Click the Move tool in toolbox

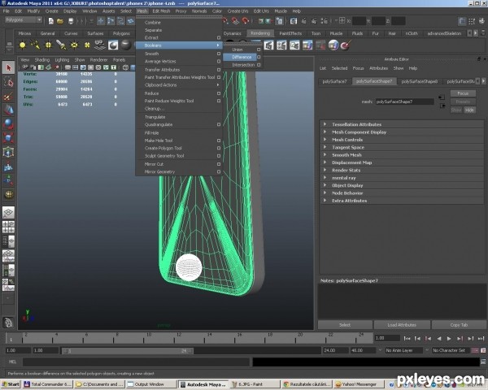click(x=8, y=110)
